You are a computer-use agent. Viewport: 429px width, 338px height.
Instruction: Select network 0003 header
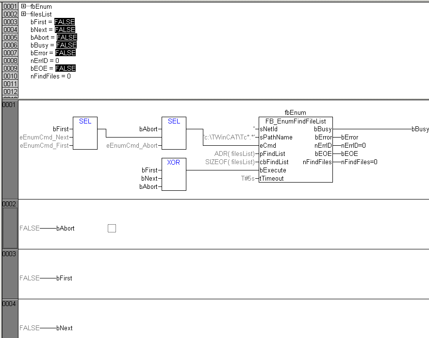(x=10, y=274)
